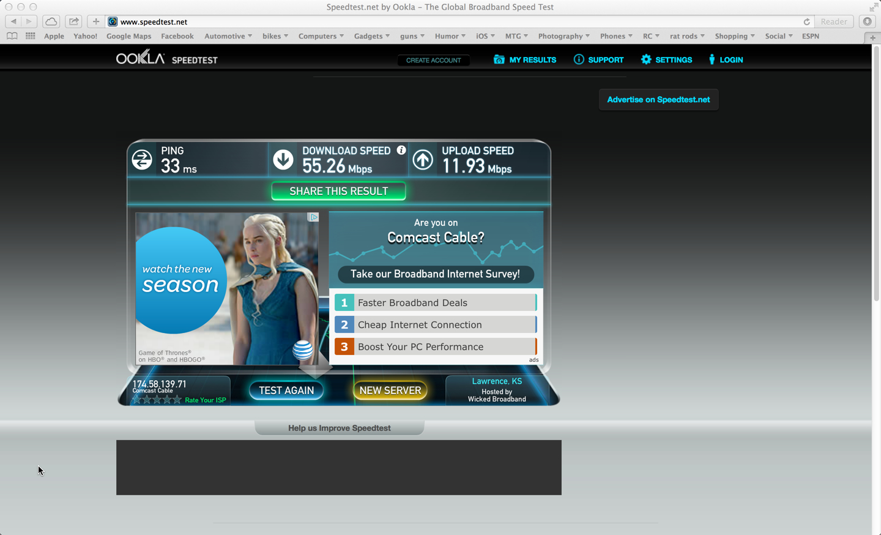The image size is (881, 535).
Task: Expand the RC bookmarks folder
Action: [652, 36]
